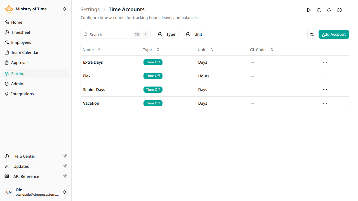This screenshot has width=358, height=201.
Task: Open the Extra Days row actions menu
Action: [325, 62]
